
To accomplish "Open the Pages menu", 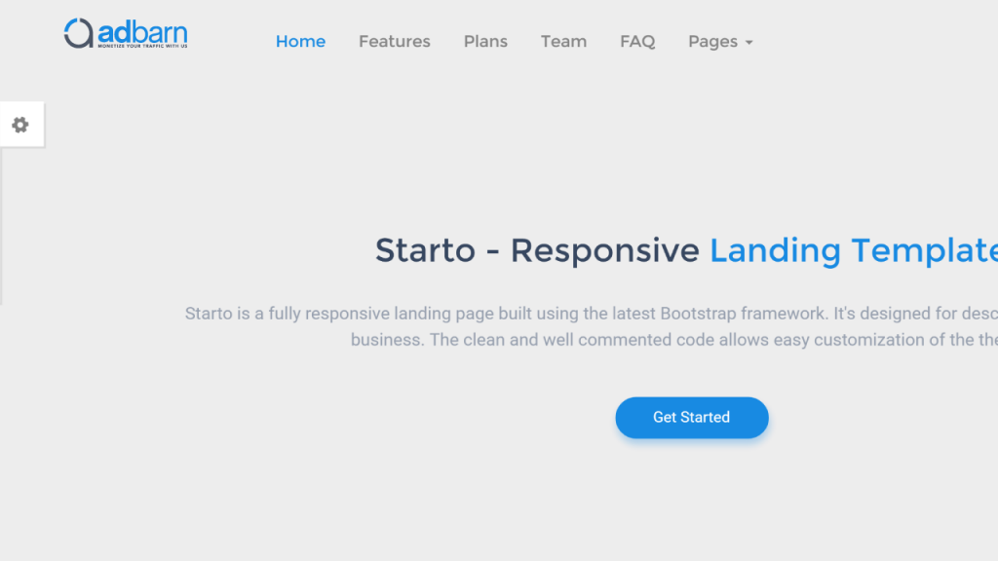I will [720, 41].
